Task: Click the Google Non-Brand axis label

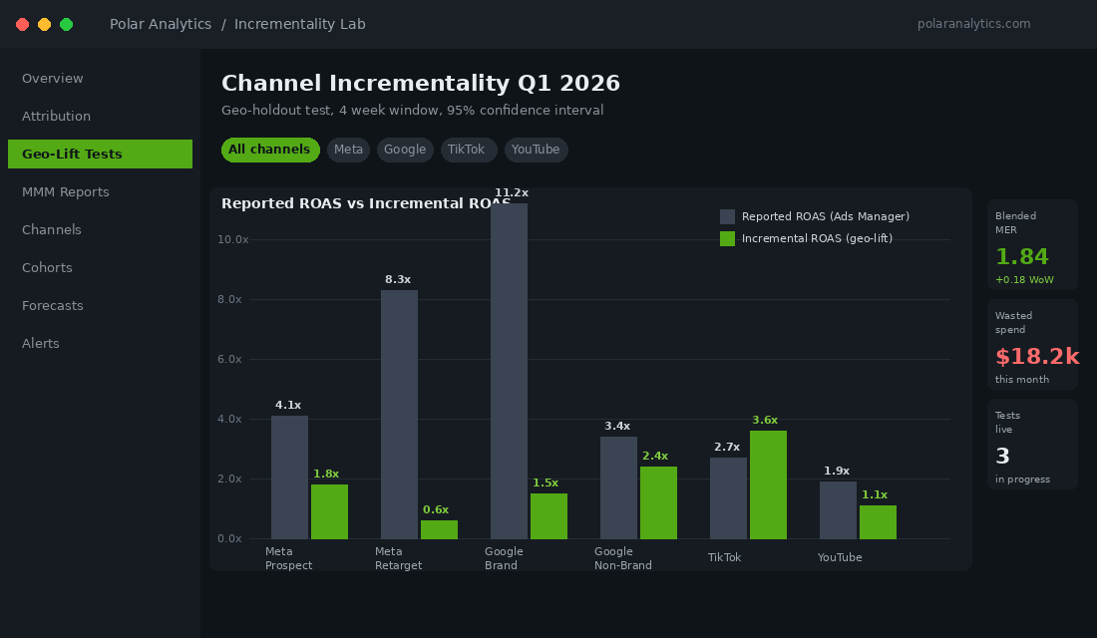Action: pos(622,558)
